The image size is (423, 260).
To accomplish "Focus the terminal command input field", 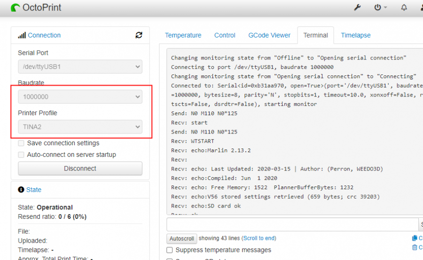I will coord(292,224).
